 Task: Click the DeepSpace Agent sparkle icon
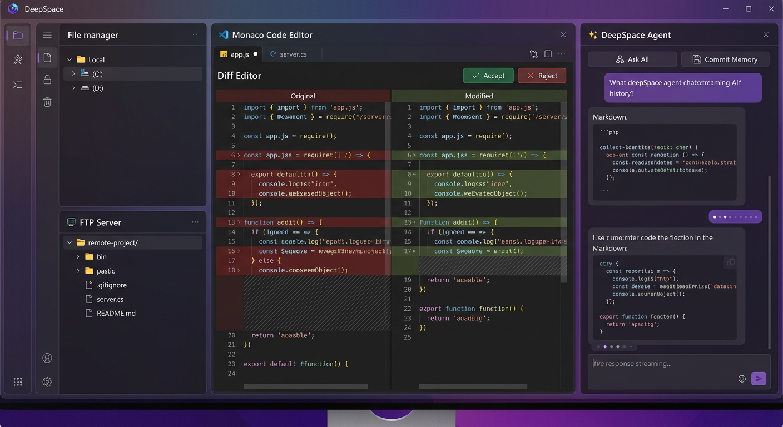tap(592, 34)
